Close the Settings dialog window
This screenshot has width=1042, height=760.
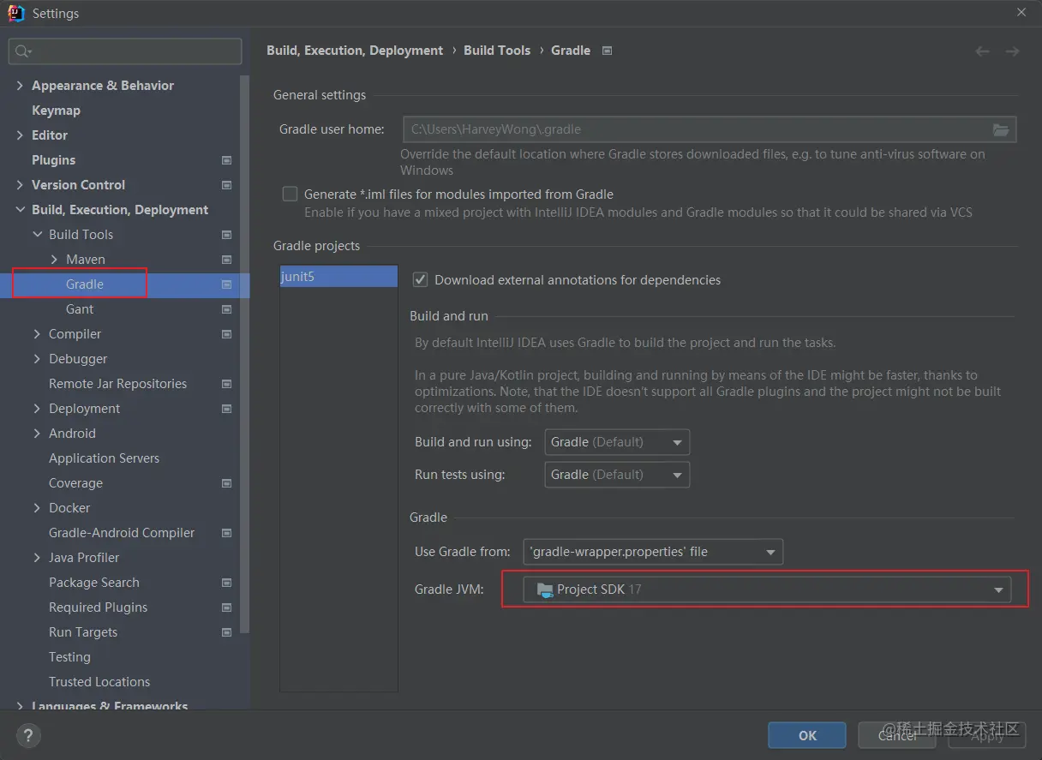1021,12
